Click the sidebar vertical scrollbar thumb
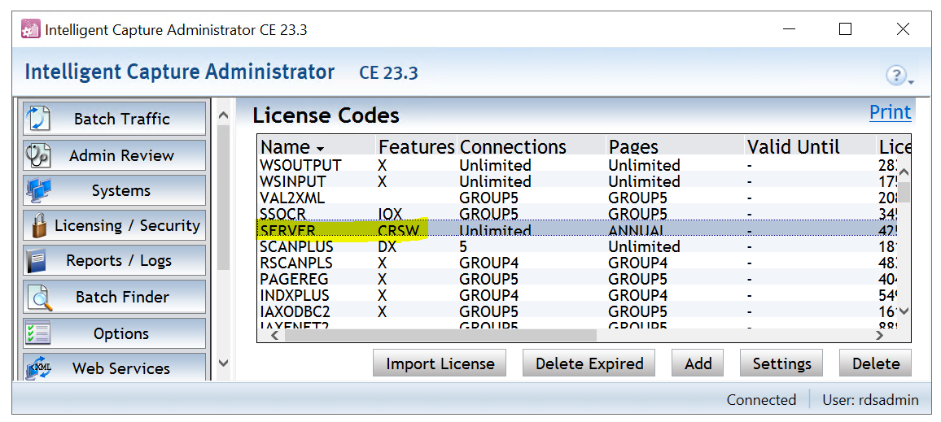The height and width of the screenshot is (422, 941). (x=223, y=198)
